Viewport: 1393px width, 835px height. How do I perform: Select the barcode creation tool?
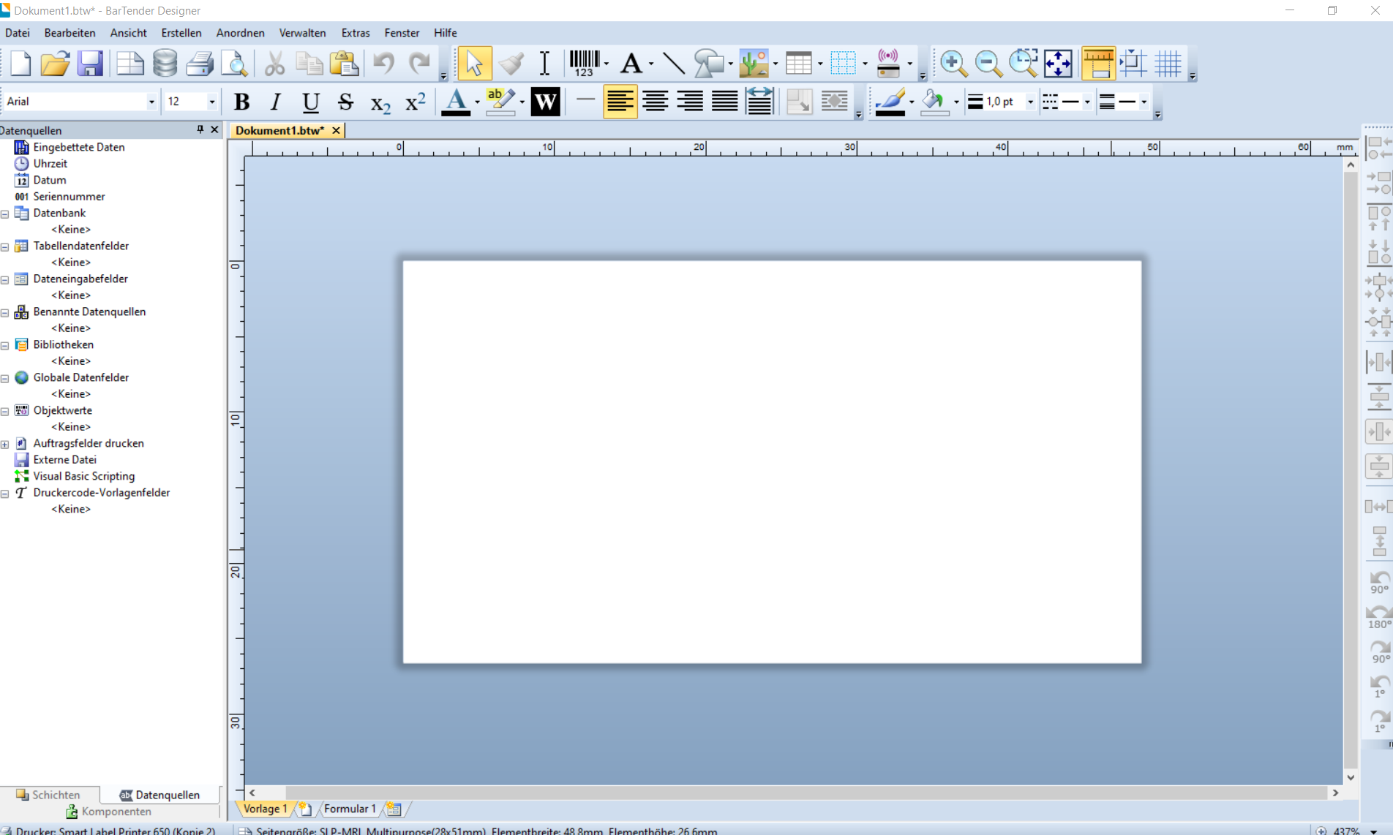(x=584, y=64)
